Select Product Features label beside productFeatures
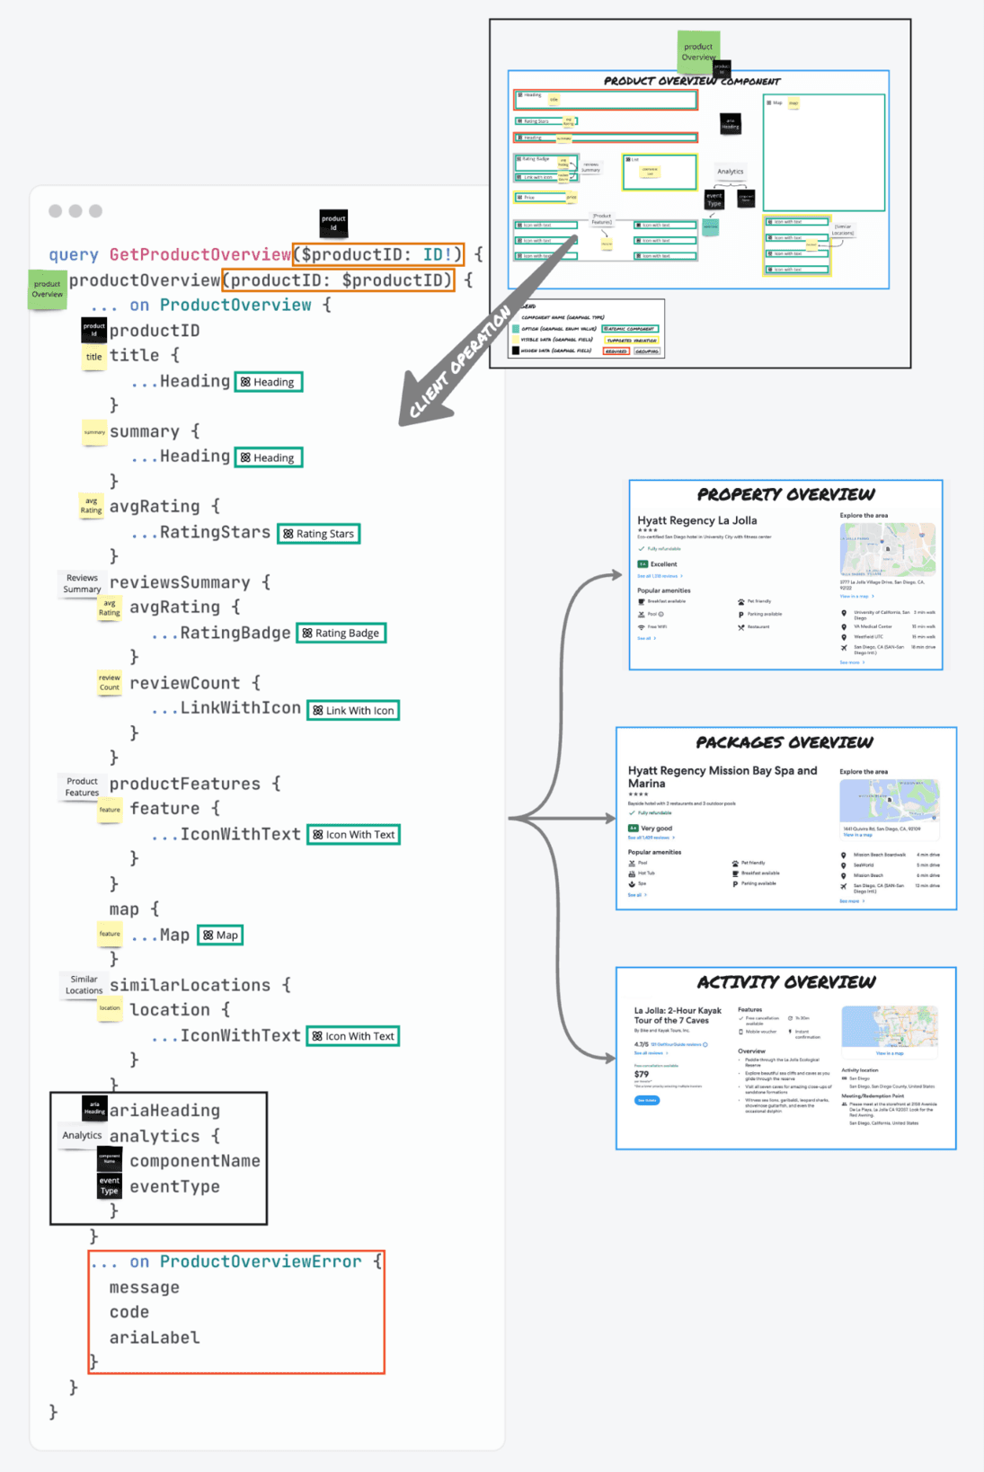 tap(82, 786)
